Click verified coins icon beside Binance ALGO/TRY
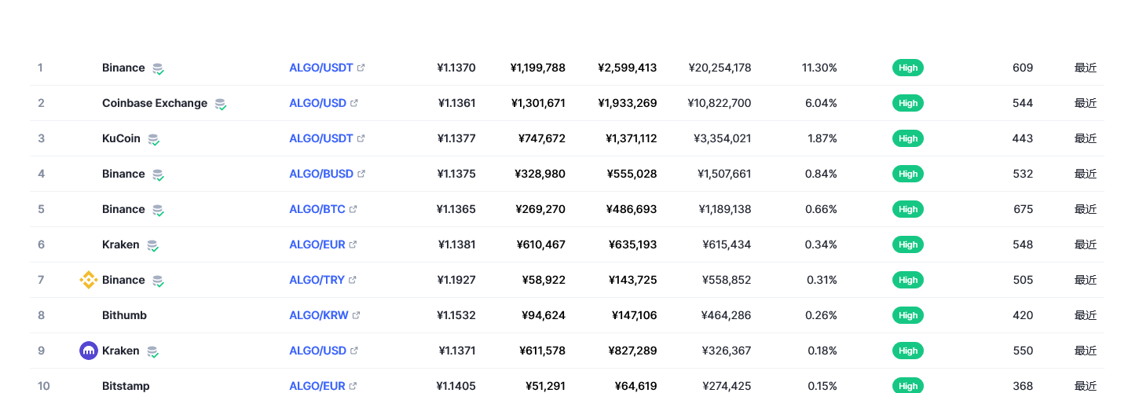1139x393 pixels. pyautogui.click(x=158, y=281)
